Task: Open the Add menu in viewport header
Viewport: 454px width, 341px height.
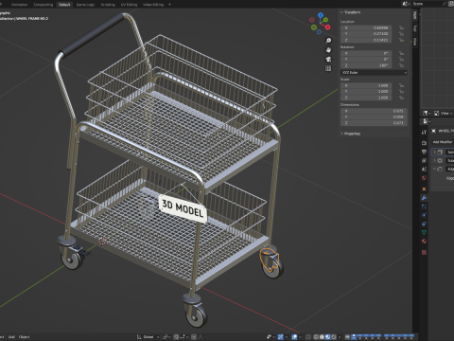Action: tap(11, 337)
